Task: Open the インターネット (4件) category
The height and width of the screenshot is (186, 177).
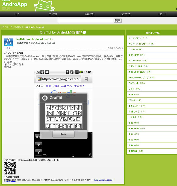Action: 152,61
